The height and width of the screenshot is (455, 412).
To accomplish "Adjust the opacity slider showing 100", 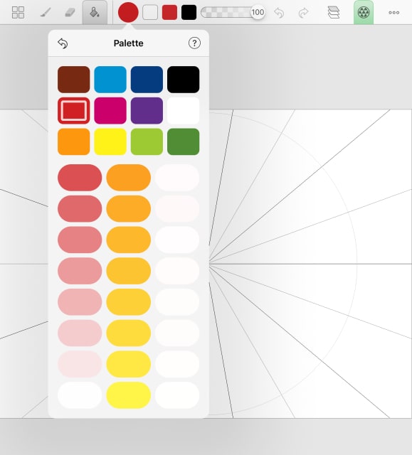I will tap(233, 13).
